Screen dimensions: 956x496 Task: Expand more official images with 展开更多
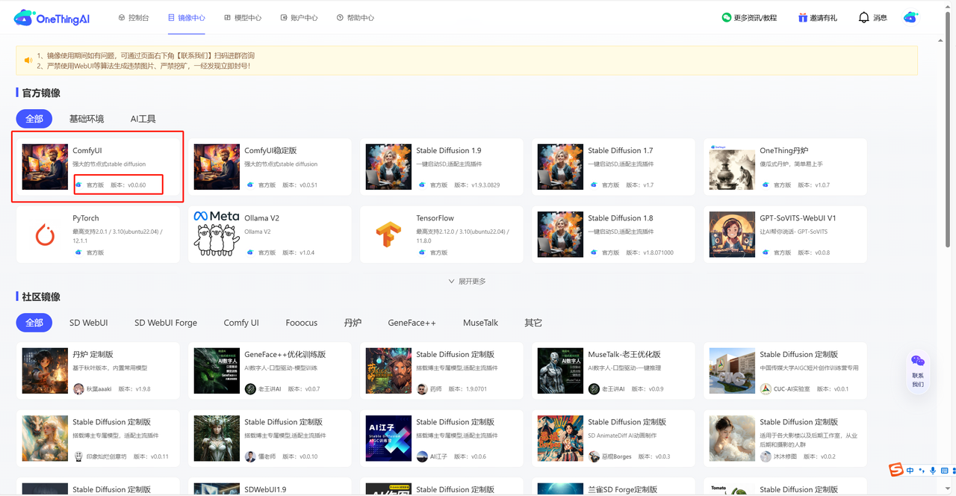pyautogui.click(x=468, y=281)
